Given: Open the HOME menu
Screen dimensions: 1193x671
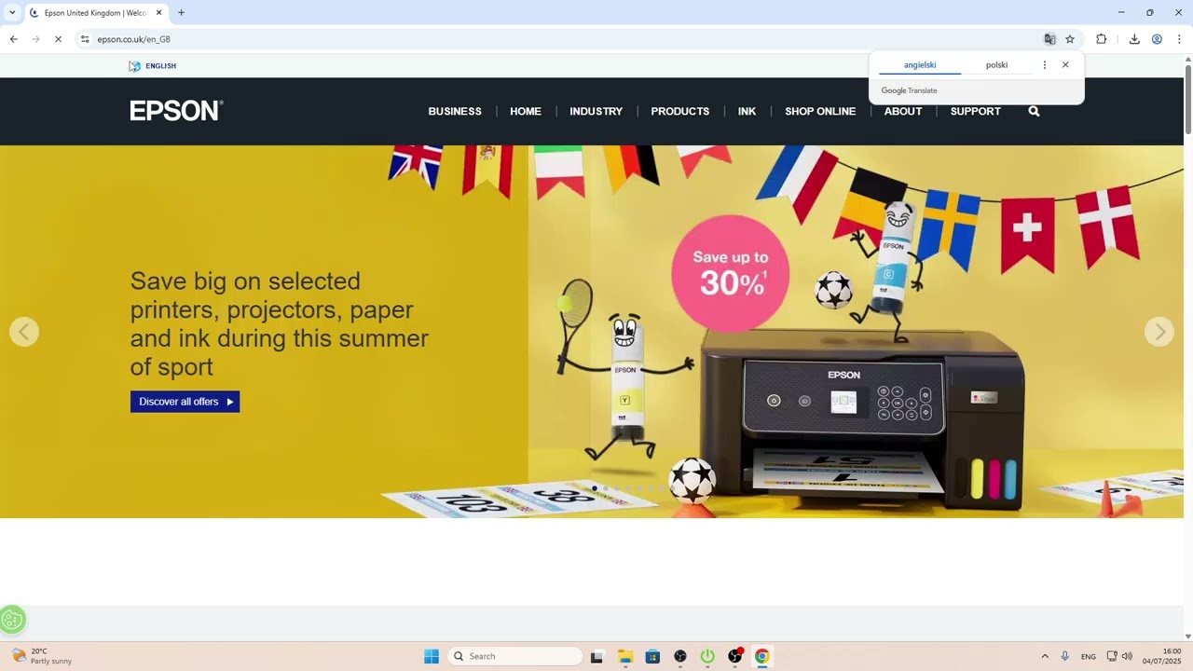Looking at the screenshot, I should click(x=526, y=111).
